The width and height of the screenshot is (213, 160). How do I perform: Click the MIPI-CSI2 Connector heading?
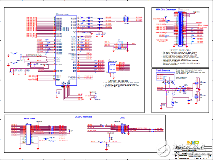[x=166, y=10]
